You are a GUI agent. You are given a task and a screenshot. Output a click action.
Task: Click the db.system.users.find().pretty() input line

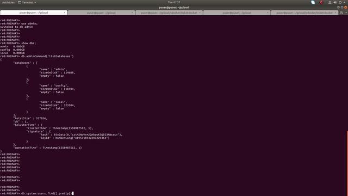tap(36, 194)
